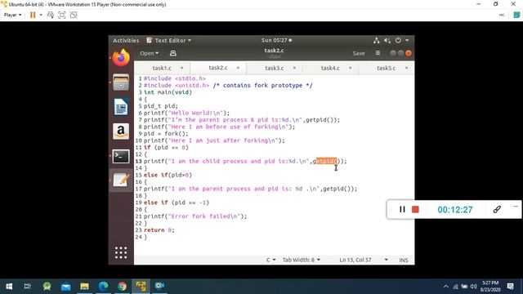Click the new document icon beside Open

point(172,53)
